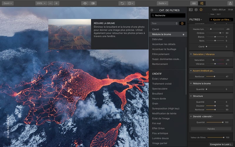
Task: Click the Densité Quantité slider
Action: pyautogui.click(x=215, y=122)
